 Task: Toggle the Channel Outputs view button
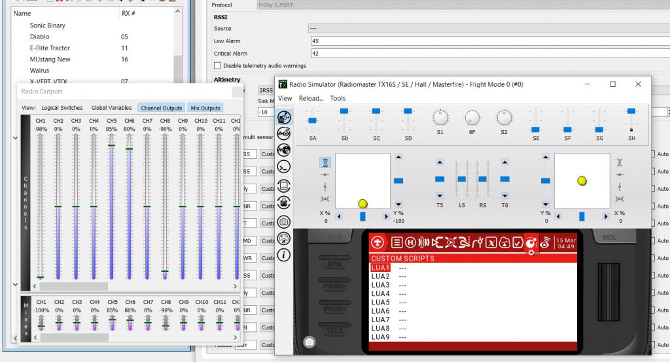[x=162, y=108]
